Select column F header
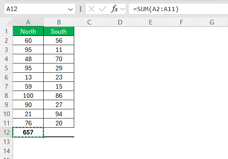Viewport: 228px width, 159px height. (x=181, y=22)
